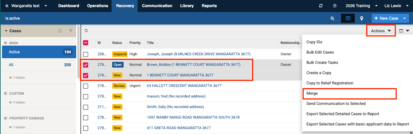Click the left panel vertical scrollbar
Viewport: 413px width, 134px height.
pos(78,51)
